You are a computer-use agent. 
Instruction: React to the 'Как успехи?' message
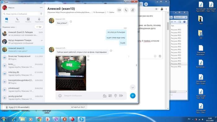[x=71, y=22]
